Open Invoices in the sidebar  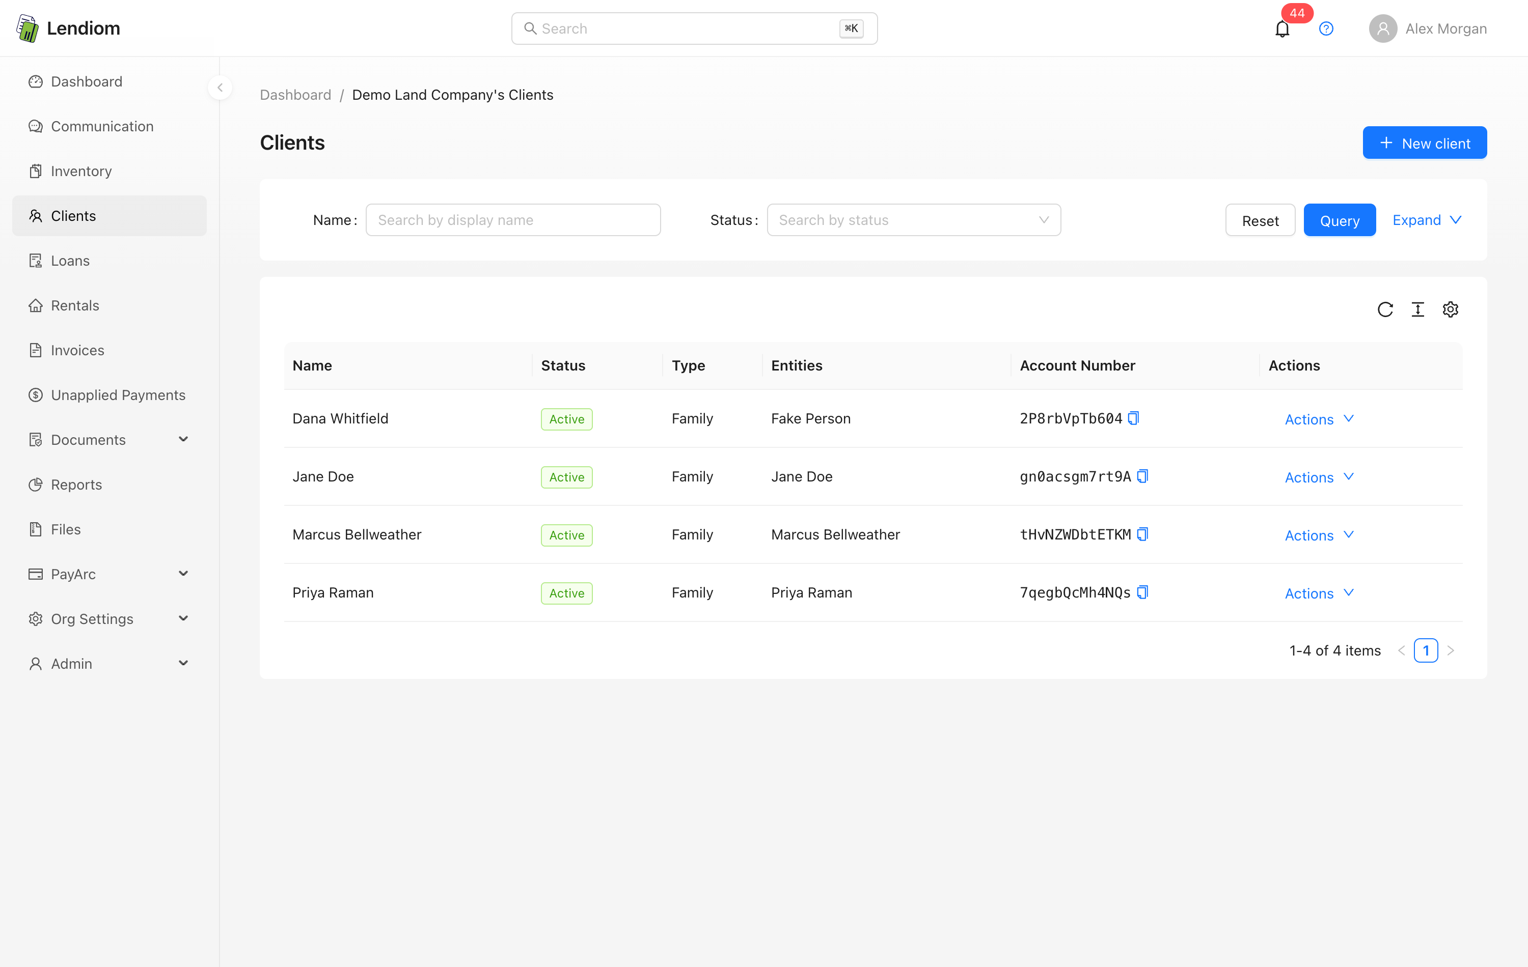pyautogui.click(x=109, y=350)
